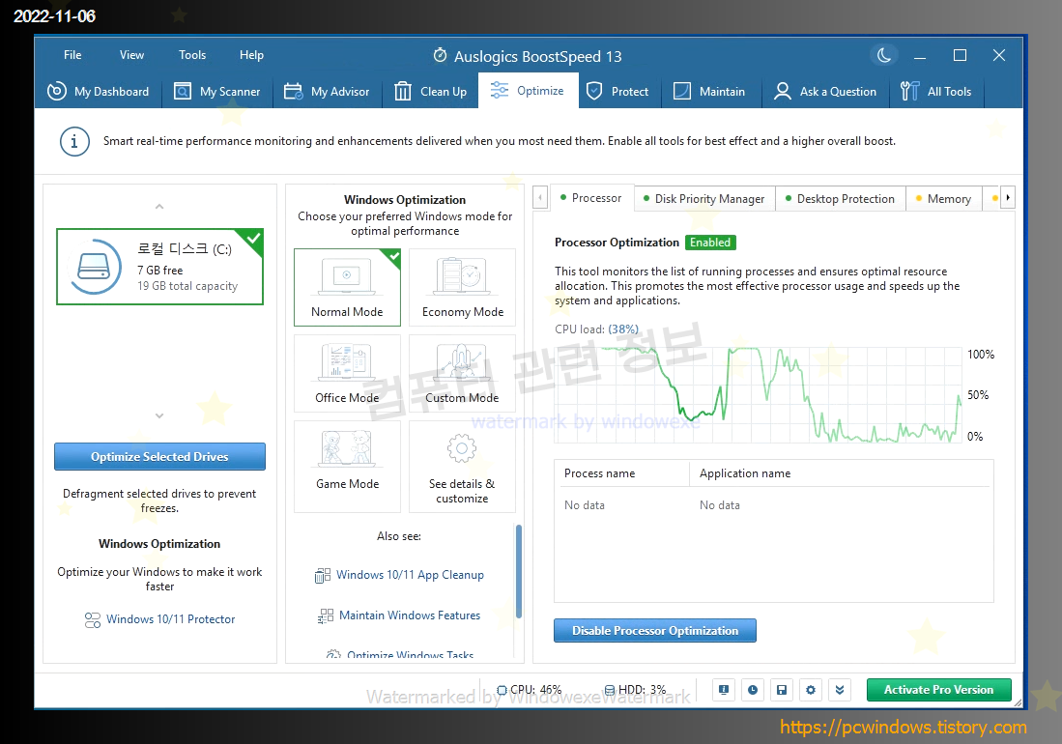1062x744 pixels.
Task: Click the CPU load graph
Action: 758,394
